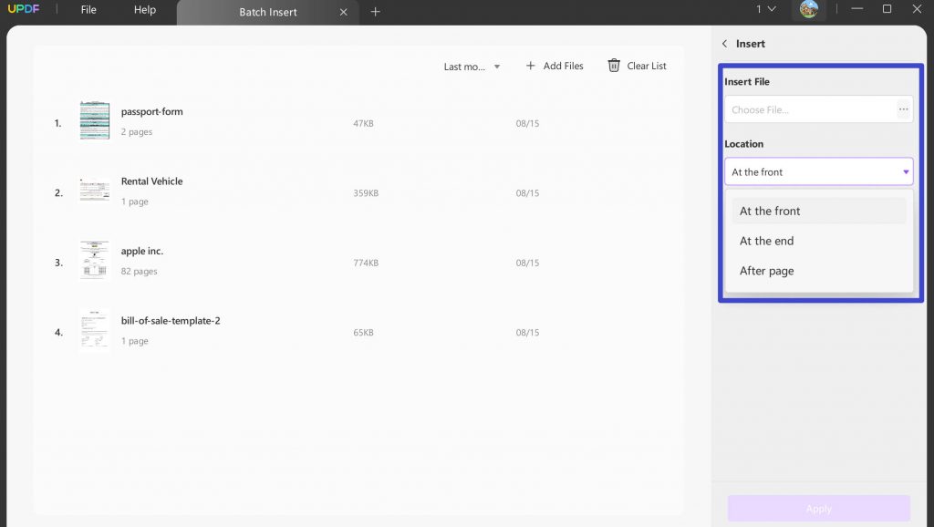Select the Batch Insert tab
Screen dimensions: 934x527
tap(269, 12)
